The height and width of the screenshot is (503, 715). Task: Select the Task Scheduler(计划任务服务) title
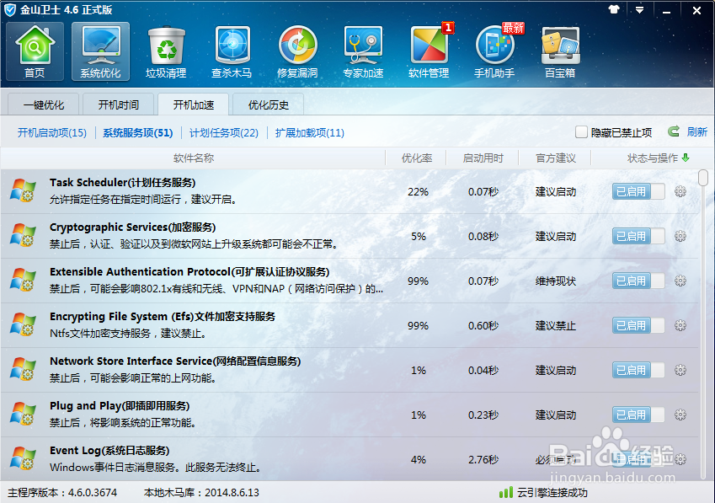123,183
